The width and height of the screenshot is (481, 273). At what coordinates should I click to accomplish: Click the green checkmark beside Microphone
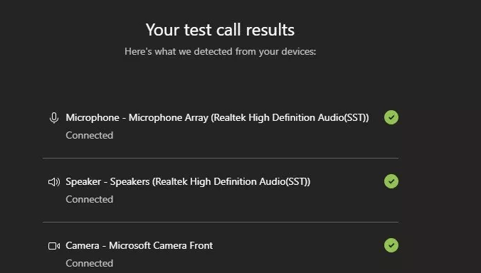point(391,117)
